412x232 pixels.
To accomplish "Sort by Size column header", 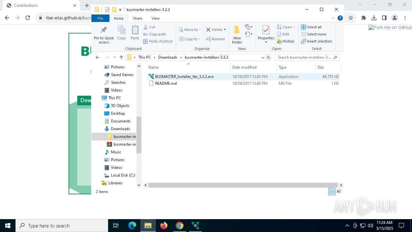I will tap(328, 67).
